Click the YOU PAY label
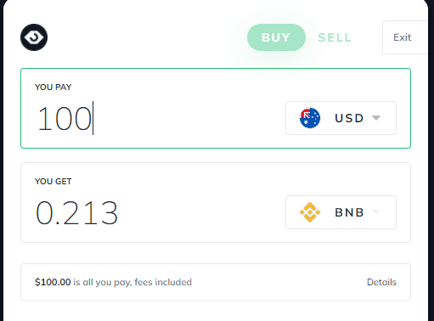434x321 pixels. pyautogui.click(x=54, y=87)
